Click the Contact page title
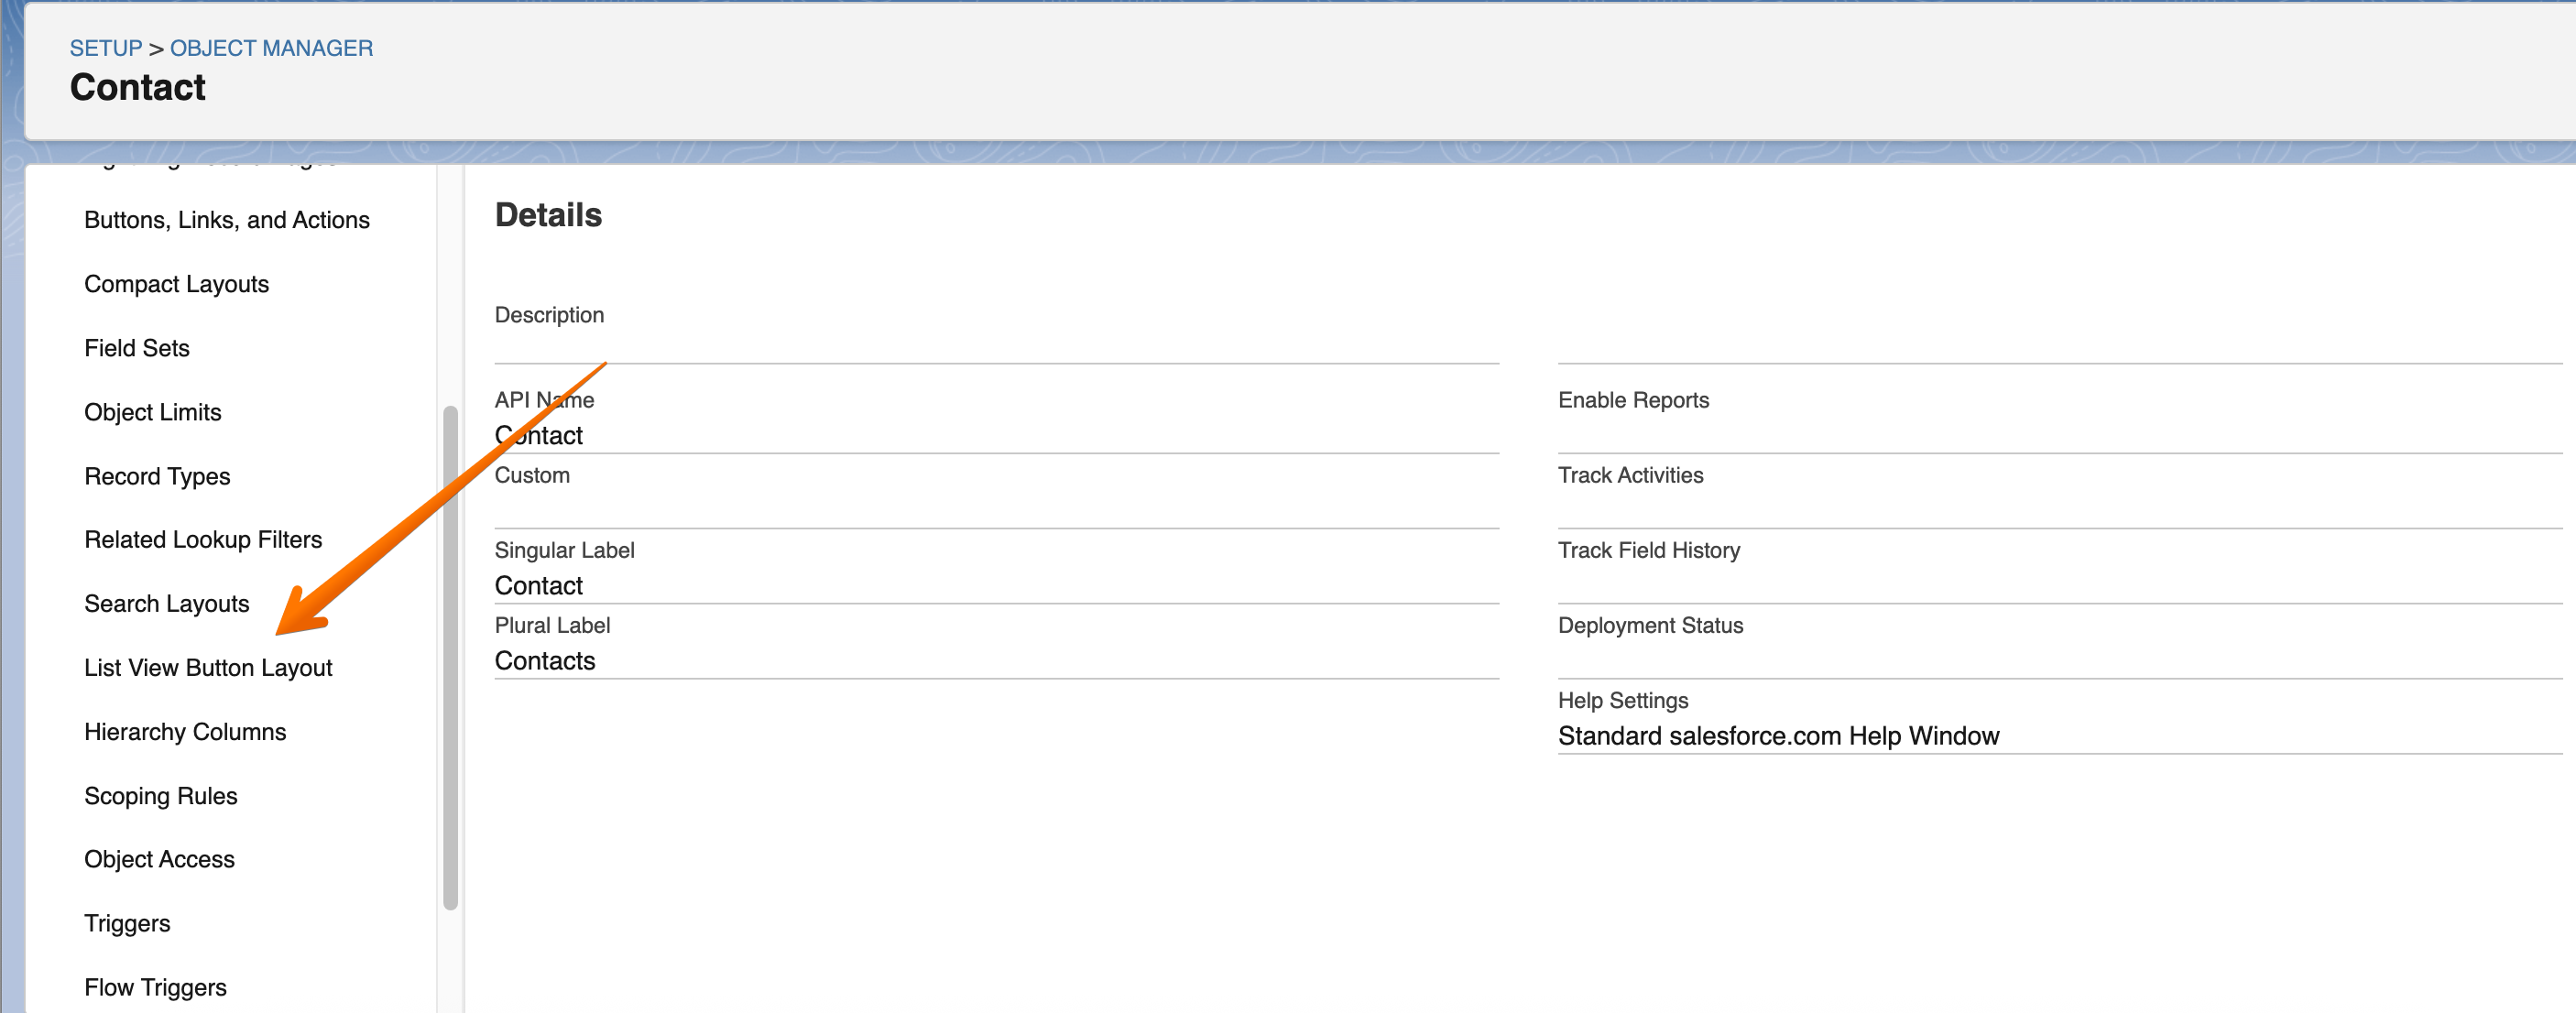 pyautogui.click(x=138, y=88)
